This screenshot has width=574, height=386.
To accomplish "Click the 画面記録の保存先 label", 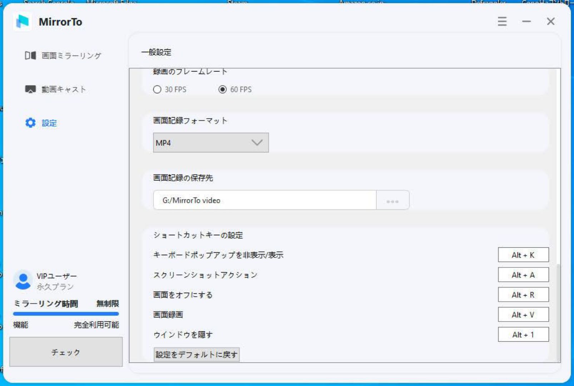I will point(183,178).
